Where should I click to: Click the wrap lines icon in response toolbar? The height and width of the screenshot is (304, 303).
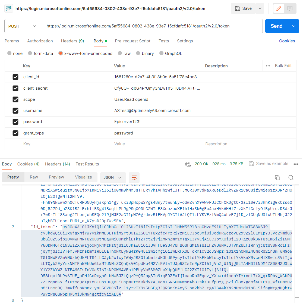(134, 177)
